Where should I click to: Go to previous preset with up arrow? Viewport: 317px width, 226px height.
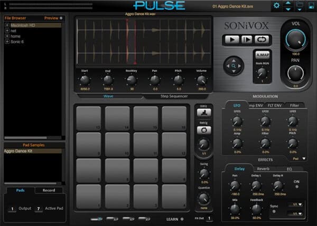tap(288, 3)
